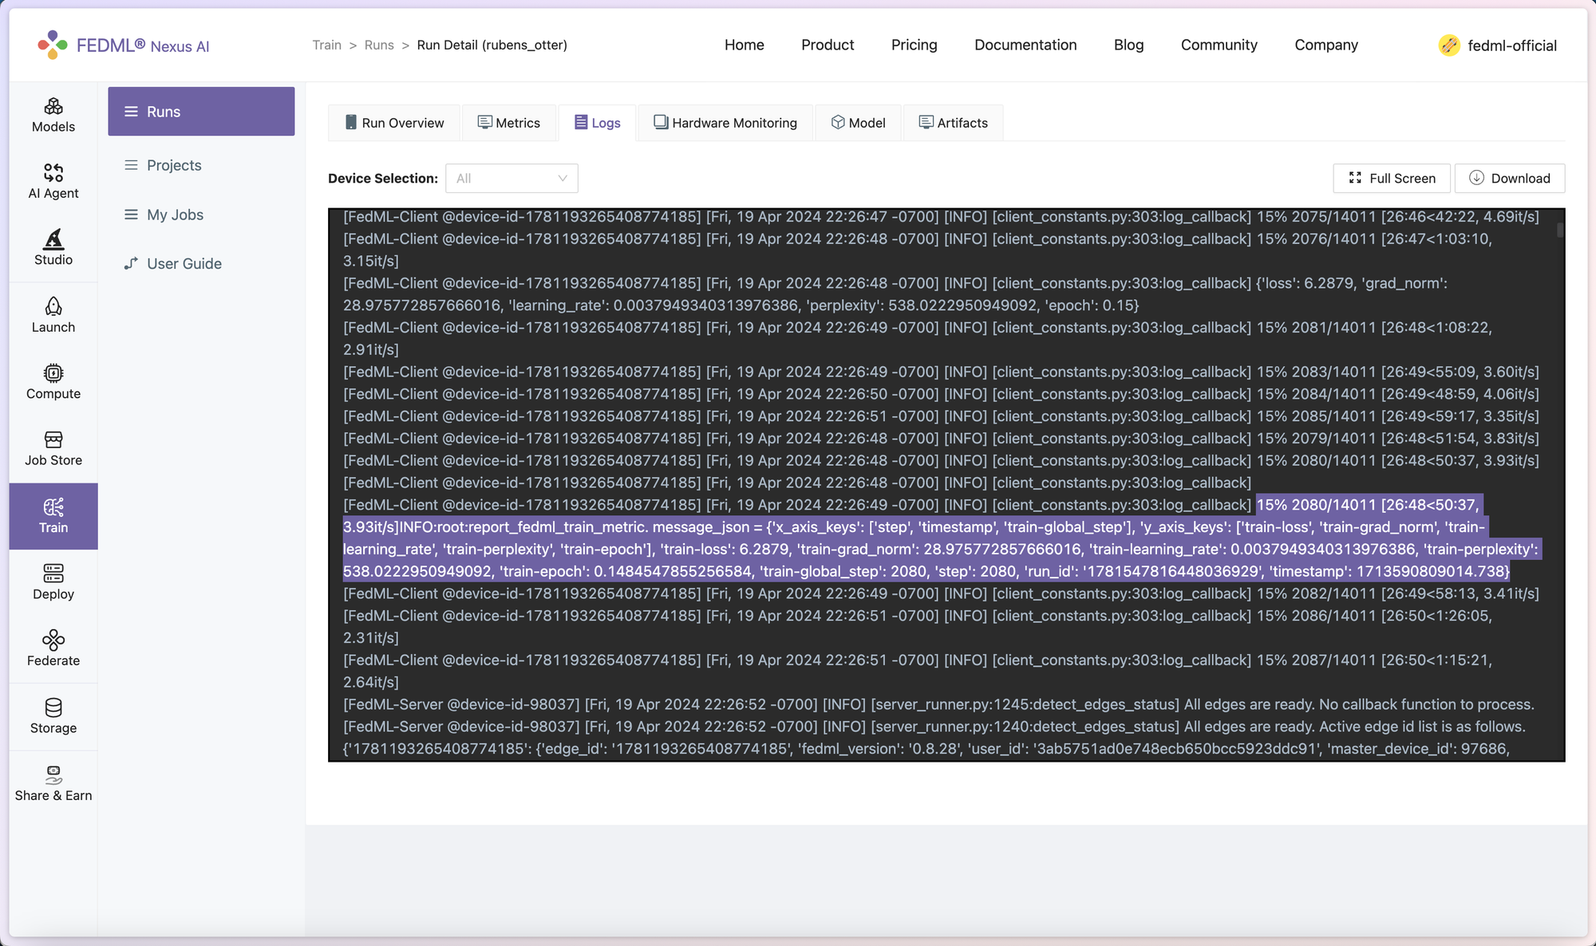
Task: Click the Launch rocket icon
Action: tap(53, 307)
